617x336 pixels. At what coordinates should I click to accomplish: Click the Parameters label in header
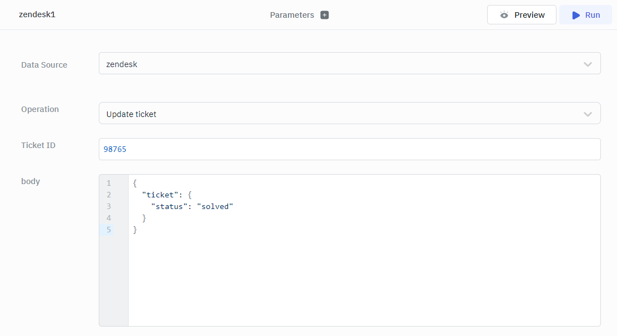coord(292,15)
